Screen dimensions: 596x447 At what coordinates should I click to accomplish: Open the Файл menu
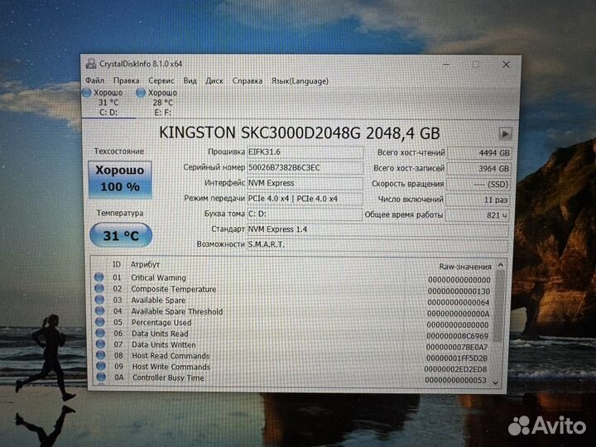(94, 80)
